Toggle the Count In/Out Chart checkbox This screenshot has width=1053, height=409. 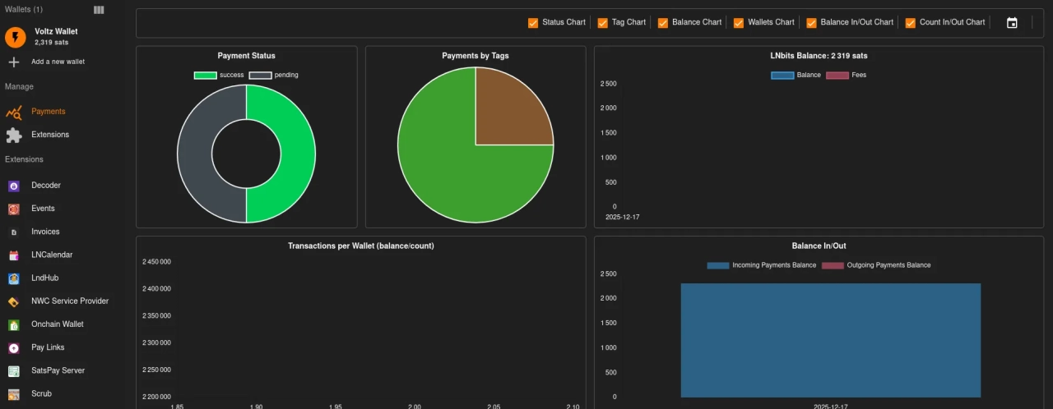click(x=910, y=23)
